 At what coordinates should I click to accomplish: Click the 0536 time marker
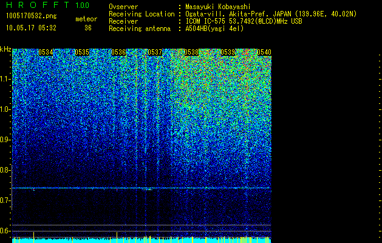click(118, 52)
